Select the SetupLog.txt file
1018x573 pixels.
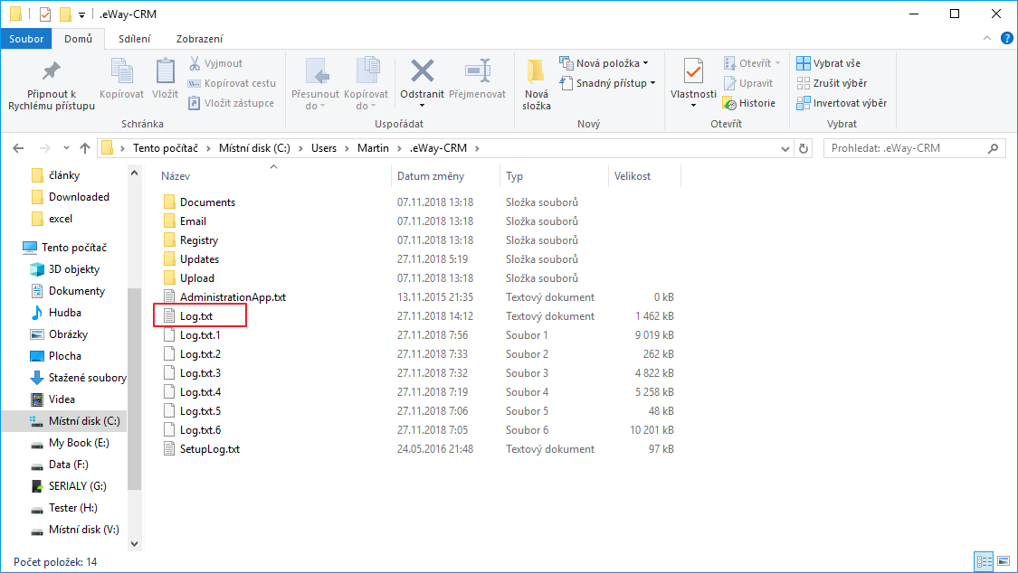(x=210, y=449)
